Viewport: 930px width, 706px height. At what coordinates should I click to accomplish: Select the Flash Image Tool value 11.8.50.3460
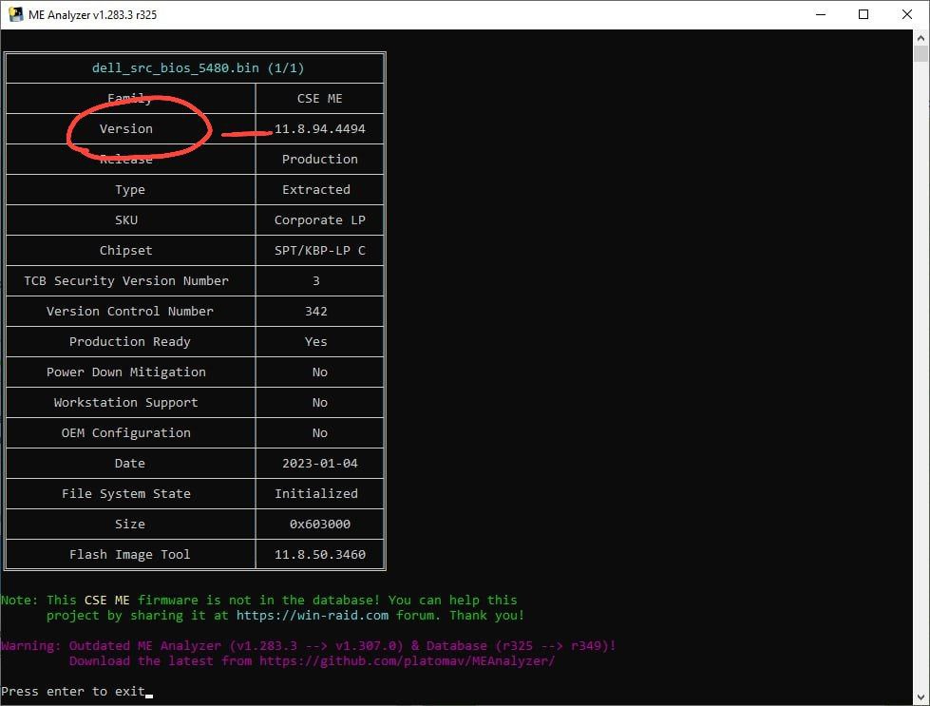320,555
